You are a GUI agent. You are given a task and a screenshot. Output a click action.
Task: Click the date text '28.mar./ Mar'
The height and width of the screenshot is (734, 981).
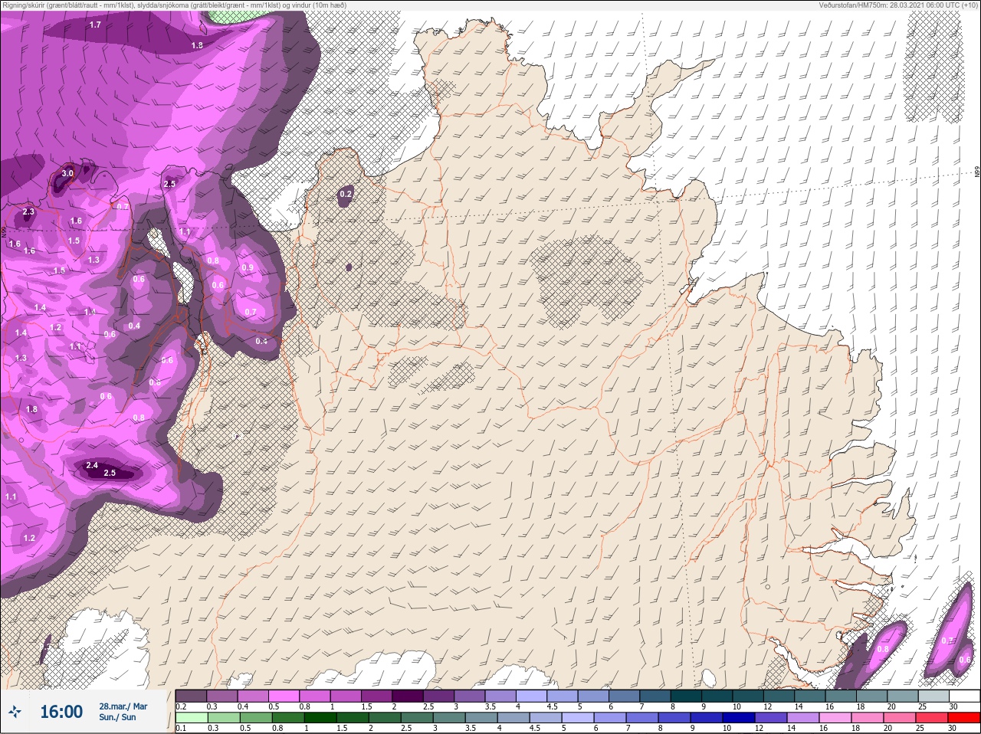(x=123, y=706)
